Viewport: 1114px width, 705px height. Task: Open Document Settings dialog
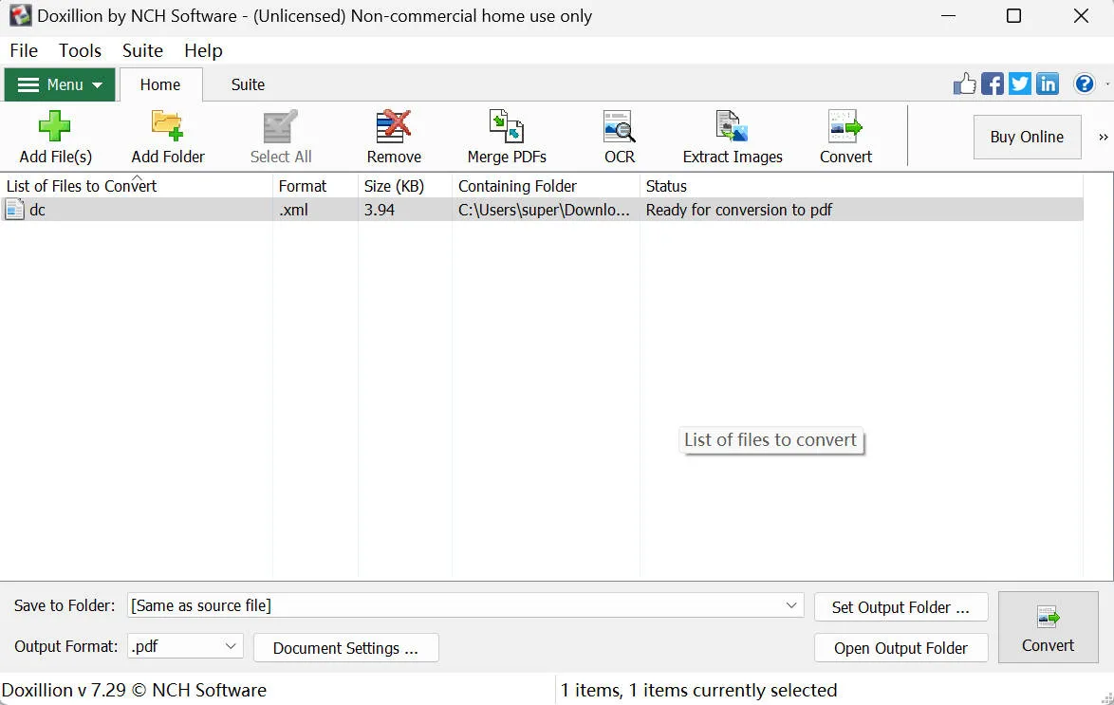(x=345, y=648)
